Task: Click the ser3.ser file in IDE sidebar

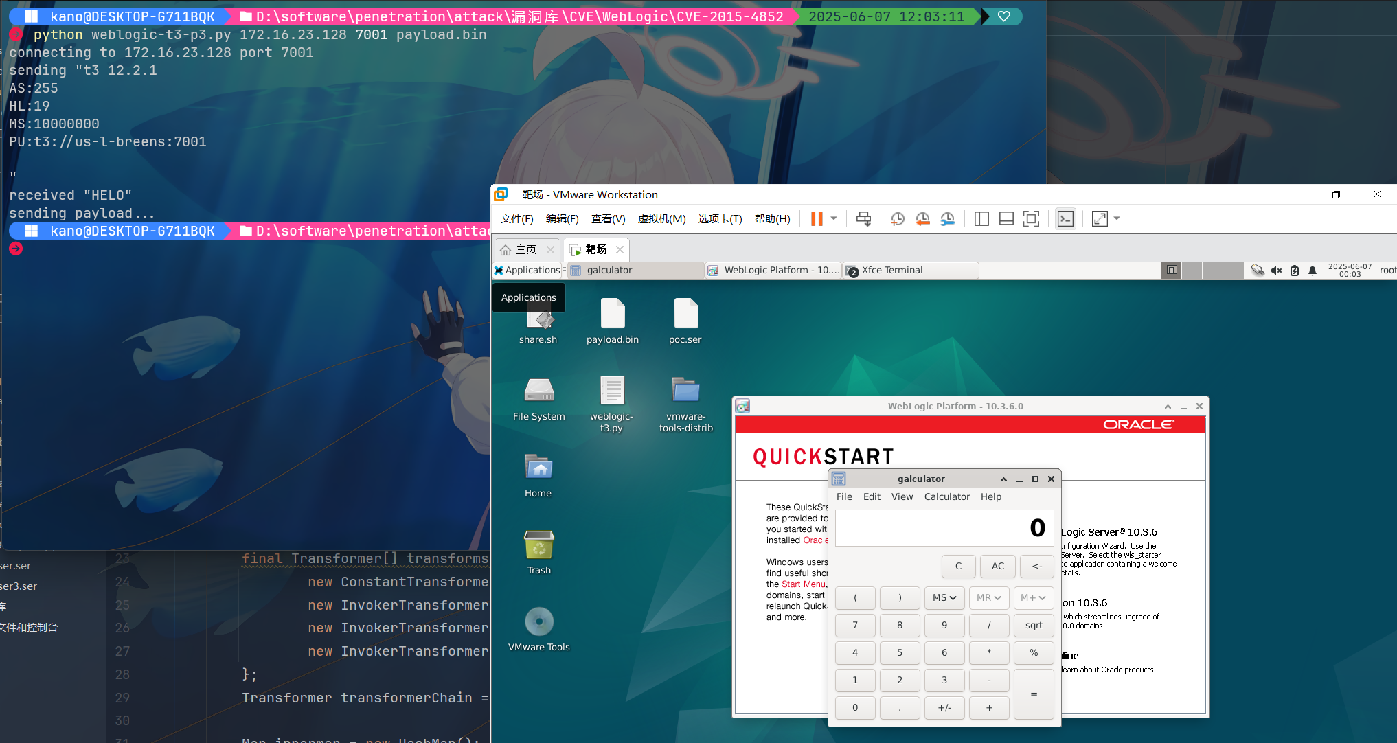Action: (19, 586)
